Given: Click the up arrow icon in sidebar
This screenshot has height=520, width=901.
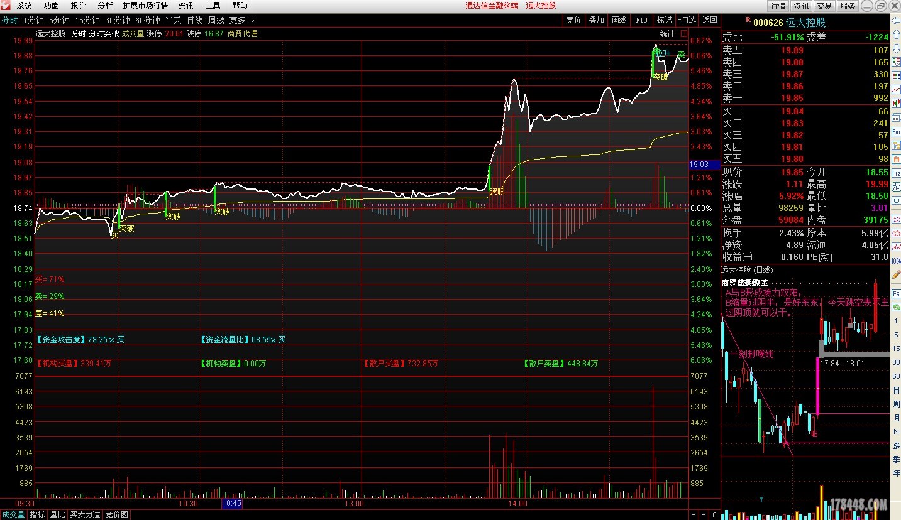Looking at the screenshot, I should [x=895, y=35].
